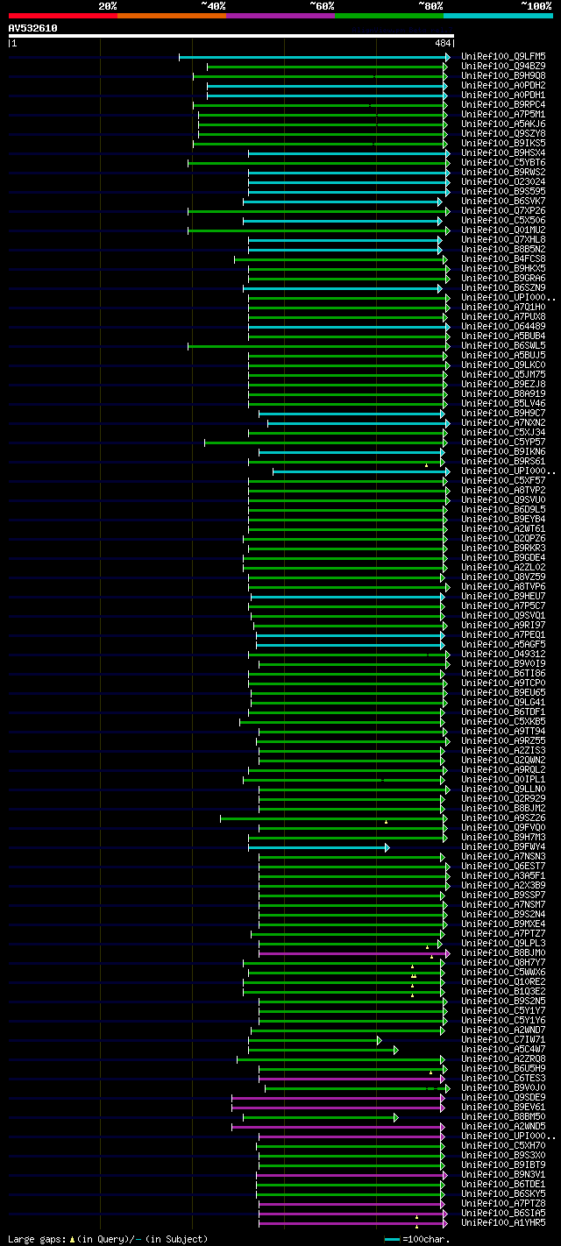Open hit UniRef100_Q9SDE9
This screenshot has width=561, height=1246.
coord(503,1098)
